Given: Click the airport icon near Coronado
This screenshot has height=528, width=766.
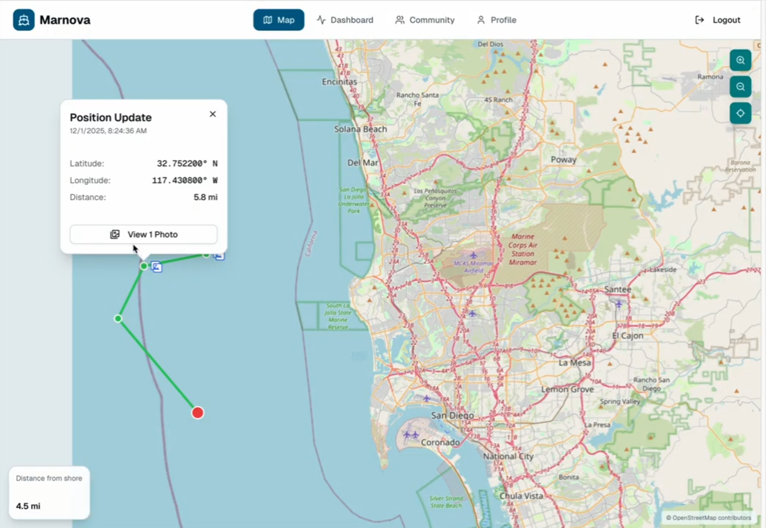Looking at the screenshot, I should pyautogui.click(x=411, y=435).
